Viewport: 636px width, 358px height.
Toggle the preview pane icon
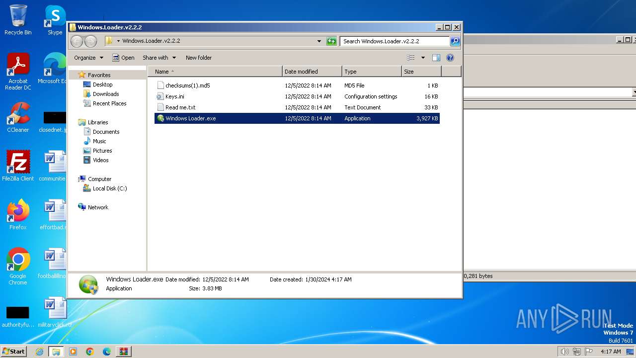point(436,58)
